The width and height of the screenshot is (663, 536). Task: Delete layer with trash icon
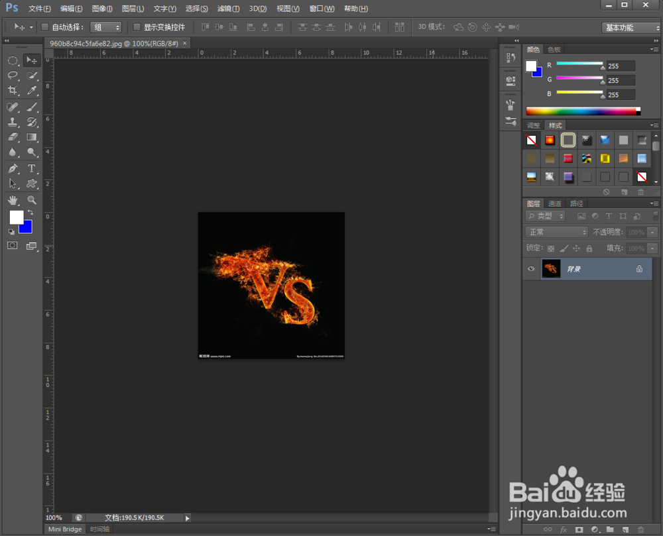click(x=640, y=529)
